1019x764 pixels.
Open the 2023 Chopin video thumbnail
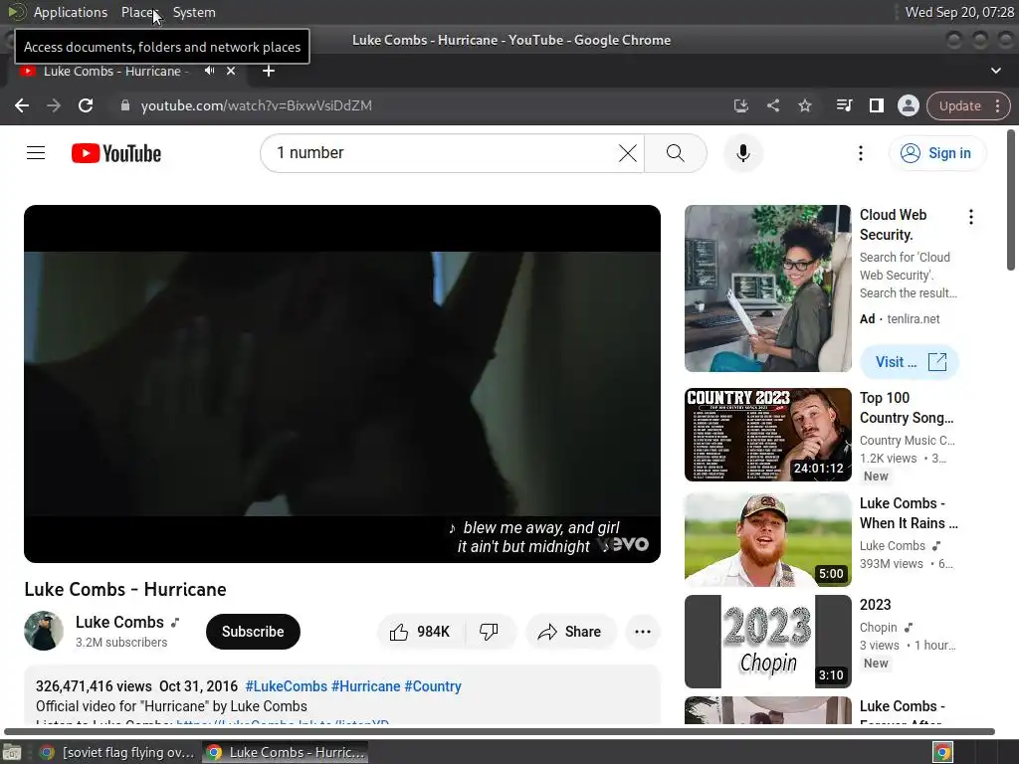coord(767,642)
